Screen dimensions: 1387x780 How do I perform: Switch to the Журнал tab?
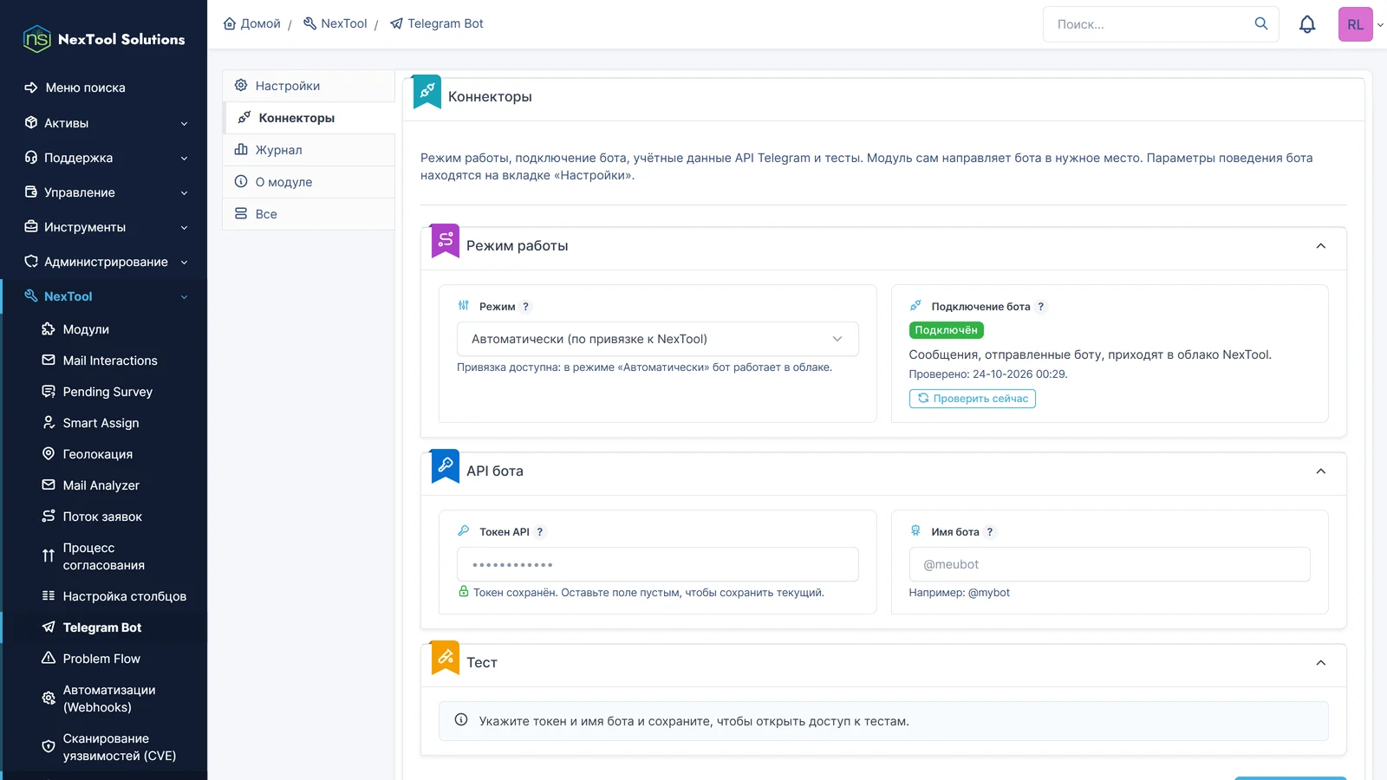point(309,150)
